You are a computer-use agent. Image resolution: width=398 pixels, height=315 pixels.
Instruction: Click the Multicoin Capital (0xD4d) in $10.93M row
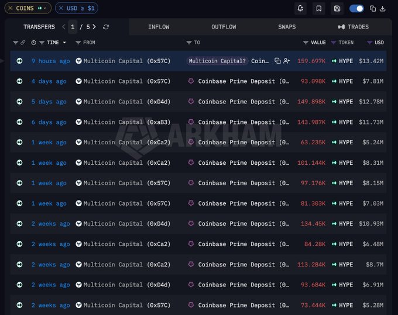coord(127,224)
